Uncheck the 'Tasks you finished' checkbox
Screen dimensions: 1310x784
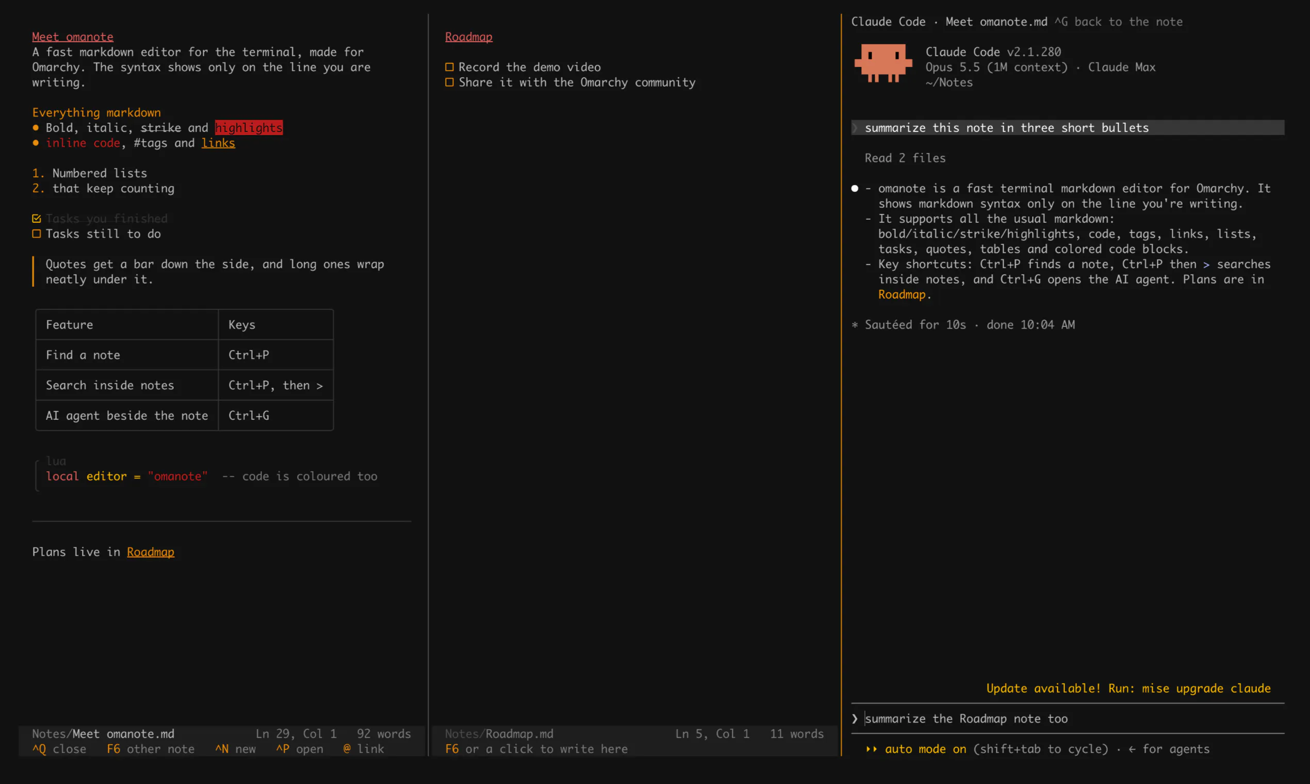coord(37,218)
